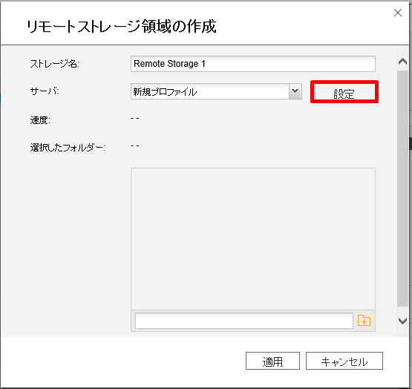The image size is (412, 389).
Task: Click the ストレージ名 label
Action: 55,63
